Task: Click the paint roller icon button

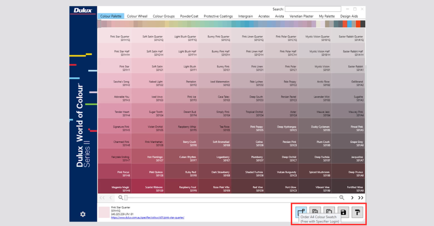Action: click(357, 212)
